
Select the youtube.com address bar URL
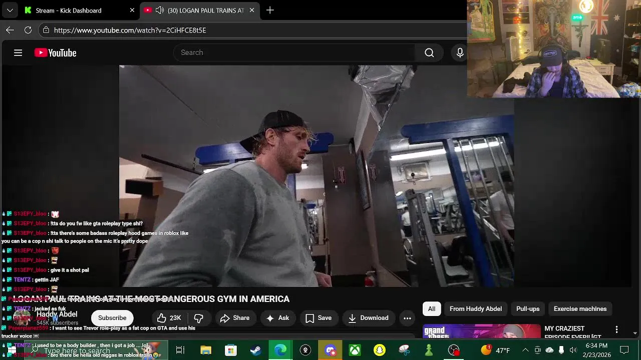130,30
